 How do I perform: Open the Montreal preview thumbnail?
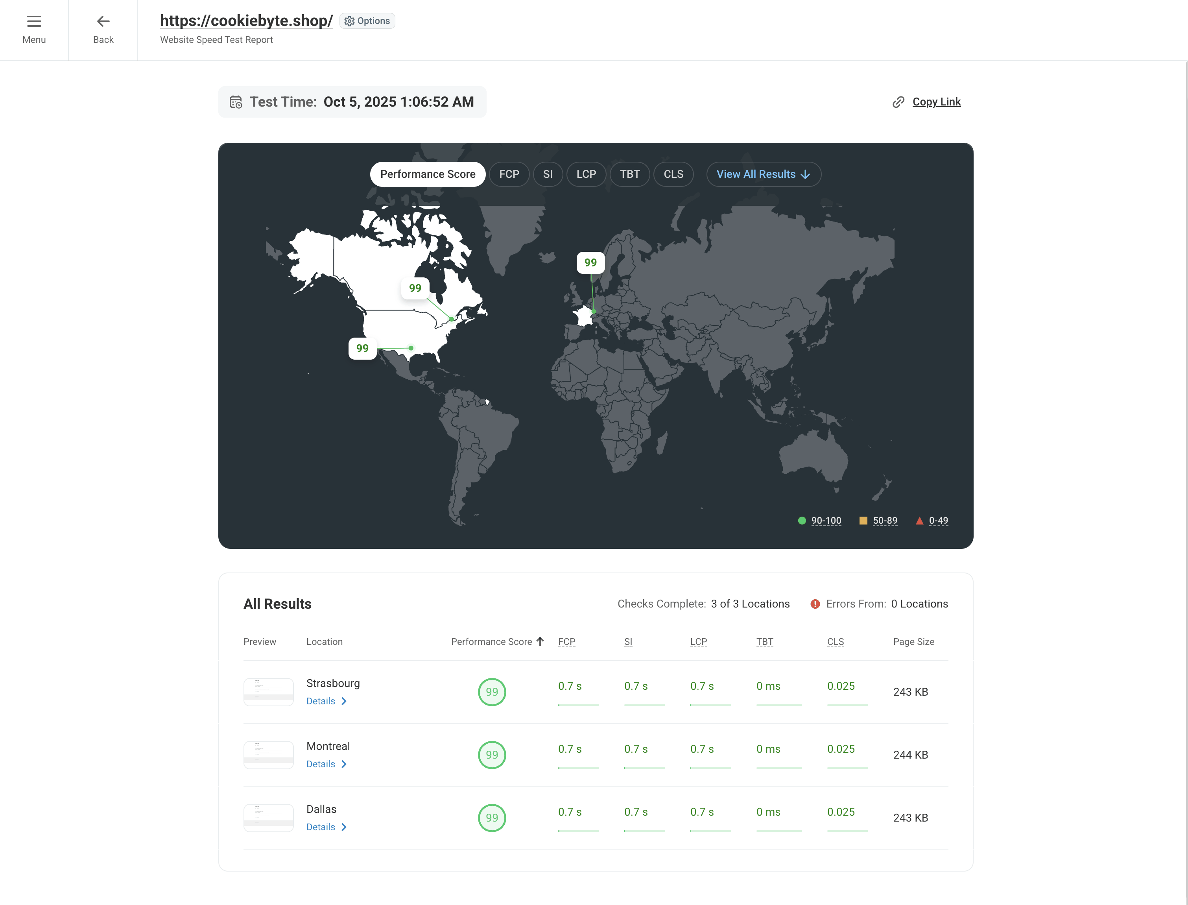click(x=268, y=754)
